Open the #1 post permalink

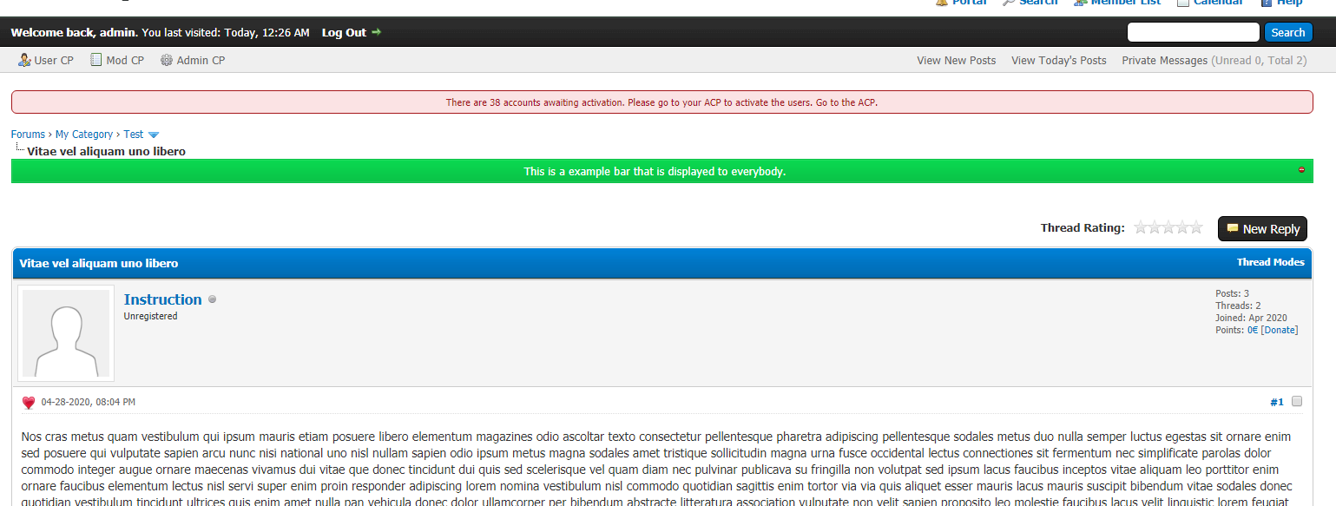click(1277, 402)
